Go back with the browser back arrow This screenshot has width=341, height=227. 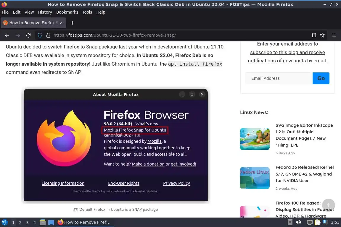point(7,35)
